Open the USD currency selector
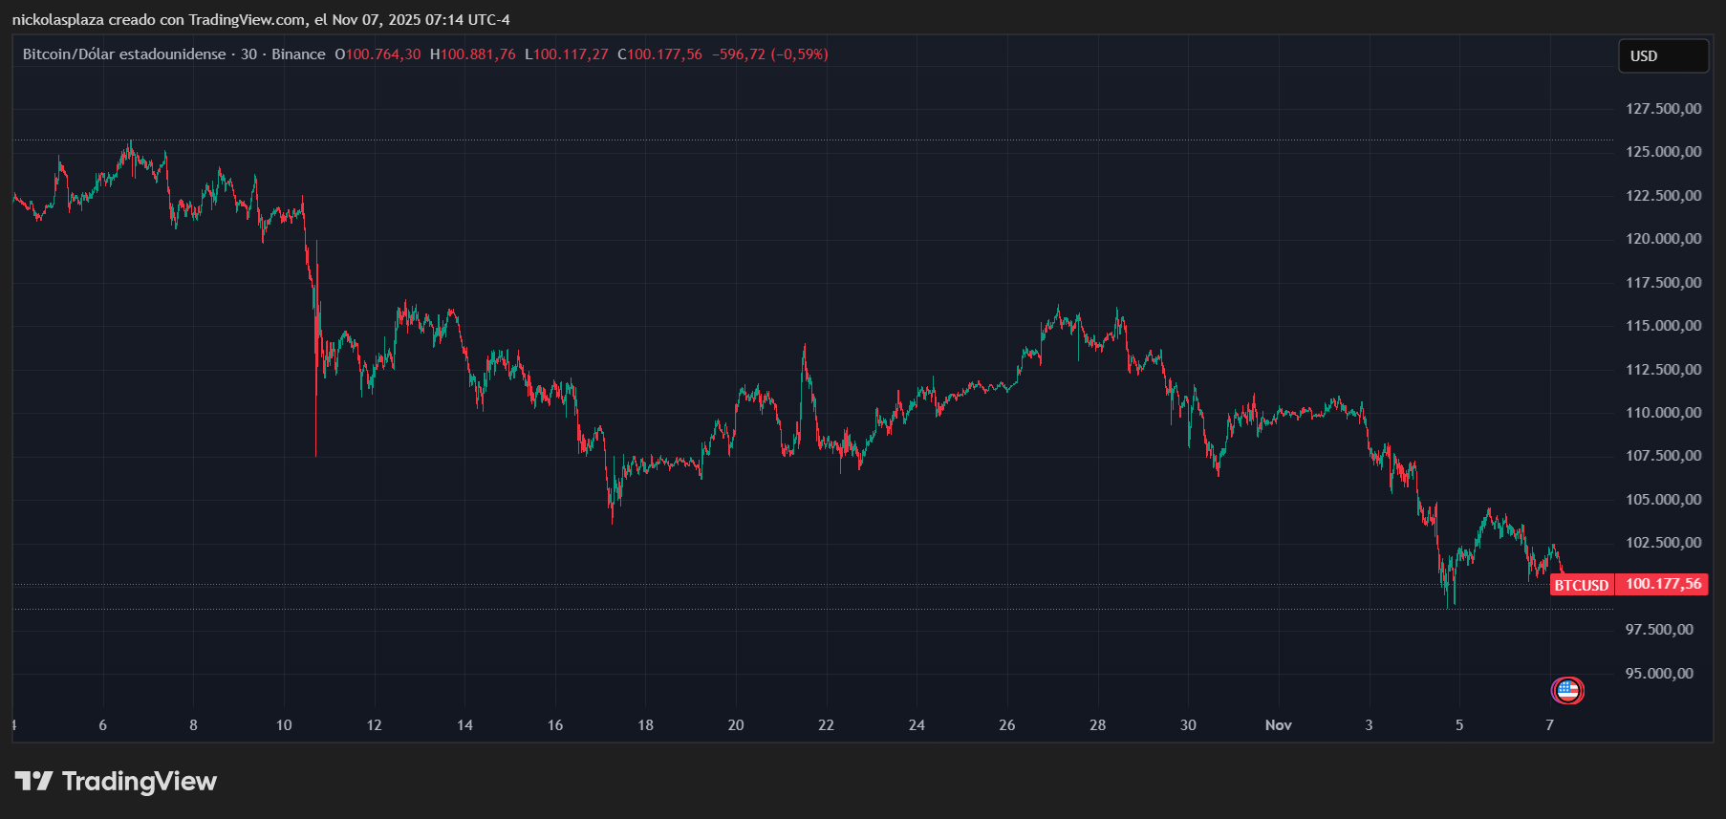The height and width of the screenshot is (819, 1726). tap(1662, 56)
